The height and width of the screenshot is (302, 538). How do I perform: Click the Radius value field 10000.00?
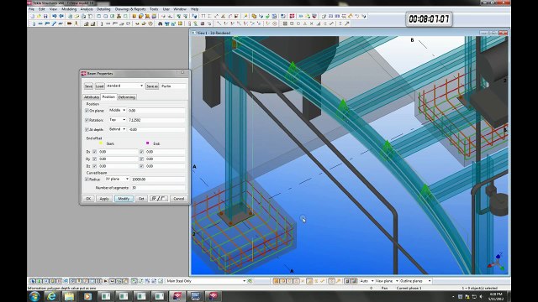click(x=158, y=179)
